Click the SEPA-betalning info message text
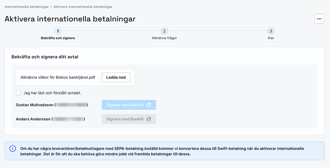 (162, 151)
